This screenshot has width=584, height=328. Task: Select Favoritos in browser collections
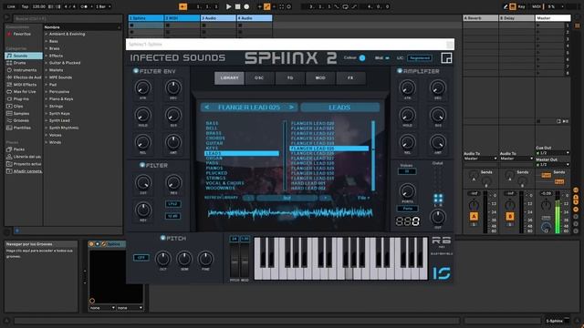pos(22,35)
